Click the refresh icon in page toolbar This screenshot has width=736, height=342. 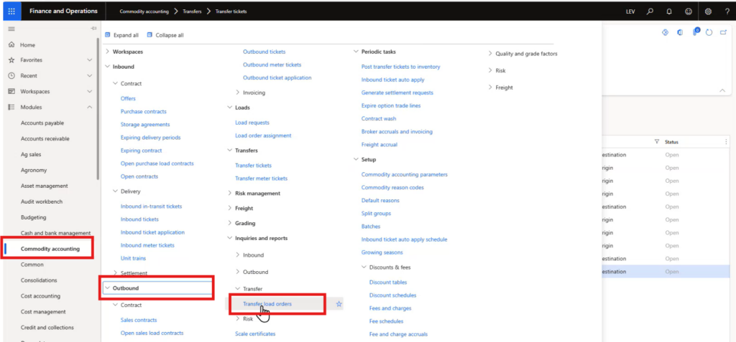(709, 32)
